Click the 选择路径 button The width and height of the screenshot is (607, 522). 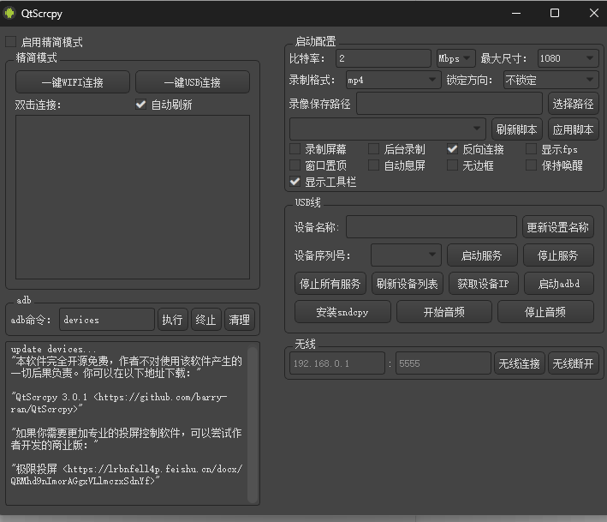[x=573, y=104]
